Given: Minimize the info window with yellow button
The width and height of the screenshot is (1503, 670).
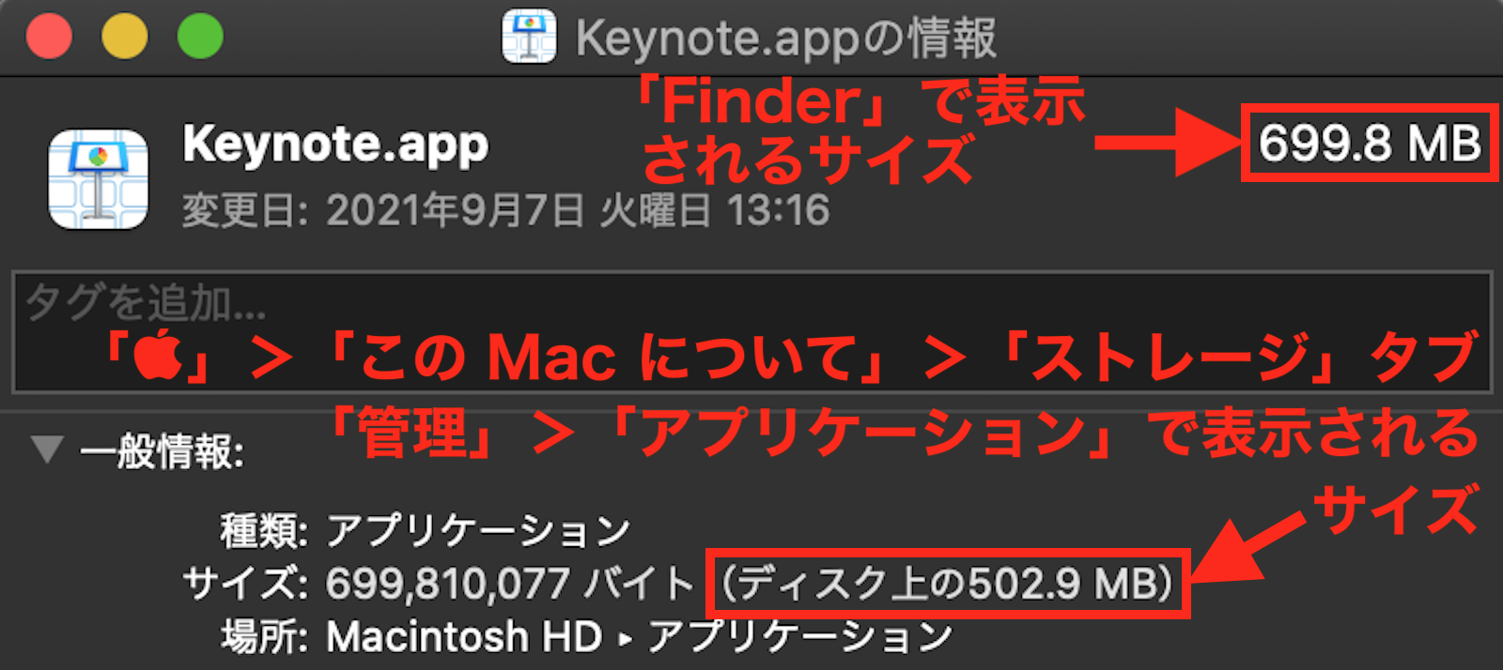Looking at the screenshot, I should pos(125,37).
